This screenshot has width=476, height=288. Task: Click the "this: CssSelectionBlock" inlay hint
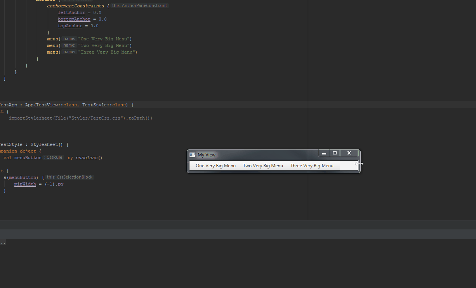[69, 177]
